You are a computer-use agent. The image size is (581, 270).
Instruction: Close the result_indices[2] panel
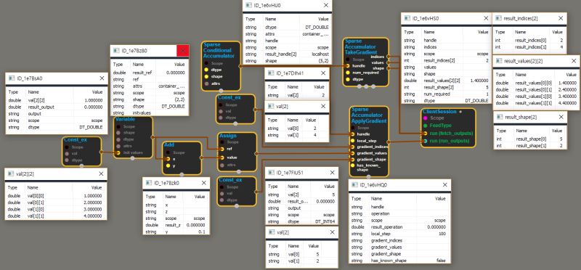[x=561, y=18]
